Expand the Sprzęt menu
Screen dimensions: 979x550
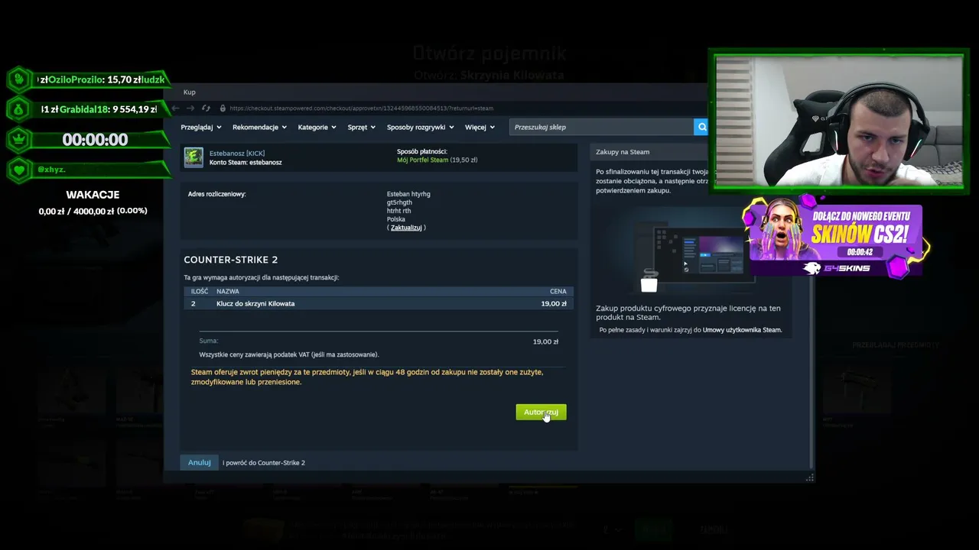coord(362,128)
